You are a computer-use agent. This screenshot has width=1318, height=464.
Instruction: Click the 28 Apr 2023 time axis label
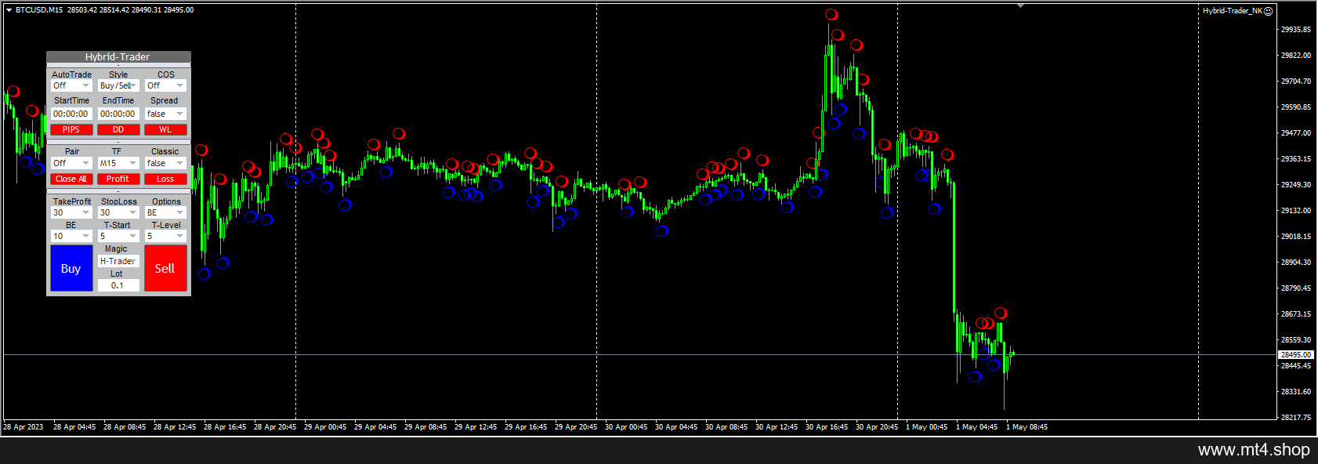click(x=24, y=427)
